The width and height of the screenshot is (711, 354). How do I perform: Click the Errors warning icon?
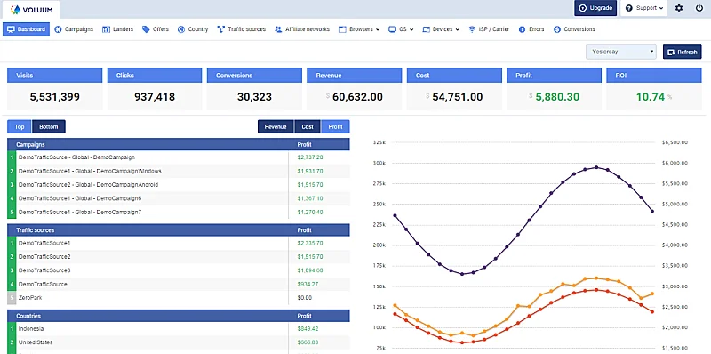click(523, 29)
